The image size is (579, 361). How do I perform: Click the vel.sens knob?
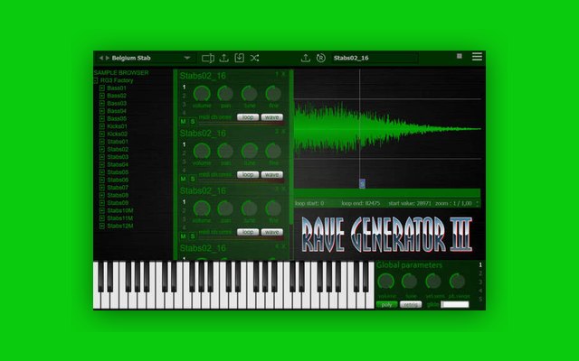(x=433, y=282)
